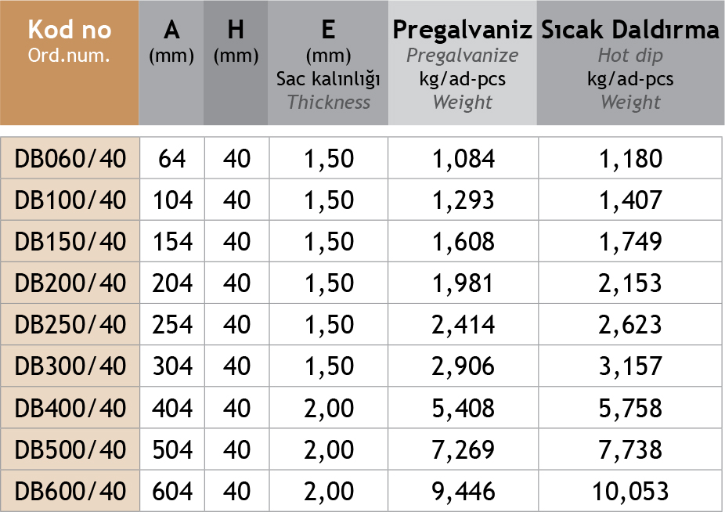Click the 1,084 pregalvanize weight cell

click(463, 159)
